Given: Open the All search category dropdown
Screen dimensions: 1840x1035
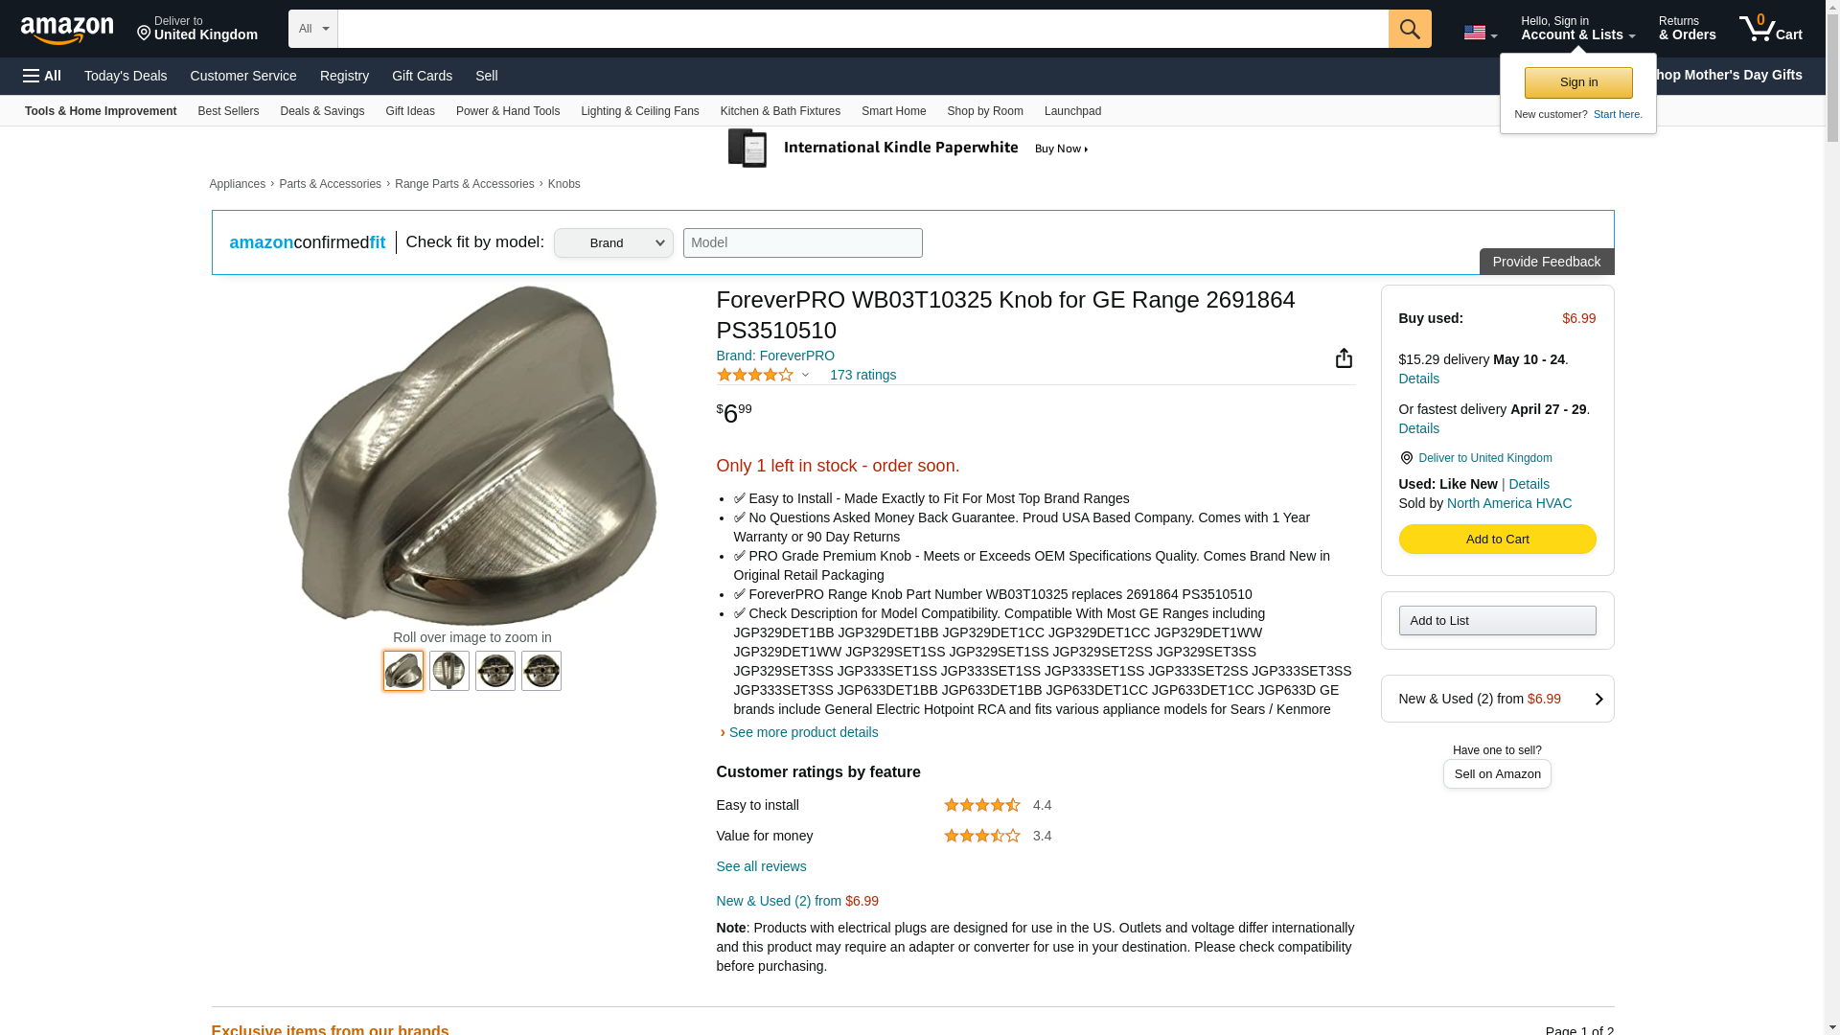Looking at the screenshot, I should [x=312, y=29].
